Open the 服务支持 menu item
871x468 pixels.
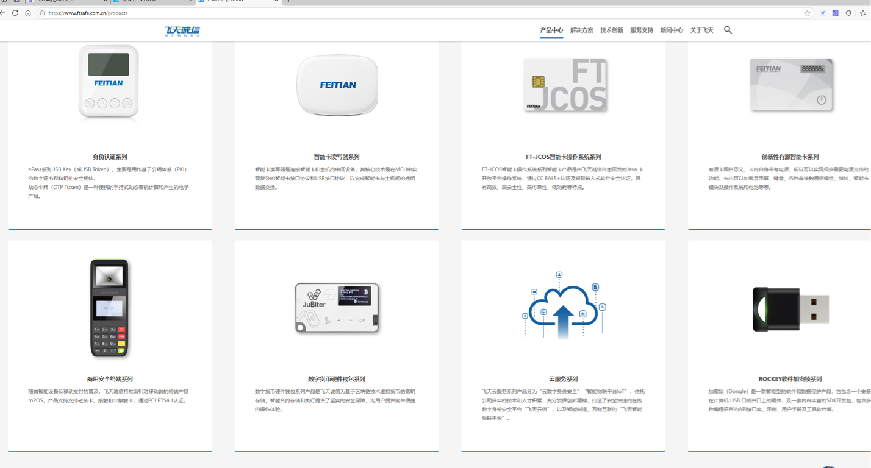pyautogui.click(x=642, y=30)
